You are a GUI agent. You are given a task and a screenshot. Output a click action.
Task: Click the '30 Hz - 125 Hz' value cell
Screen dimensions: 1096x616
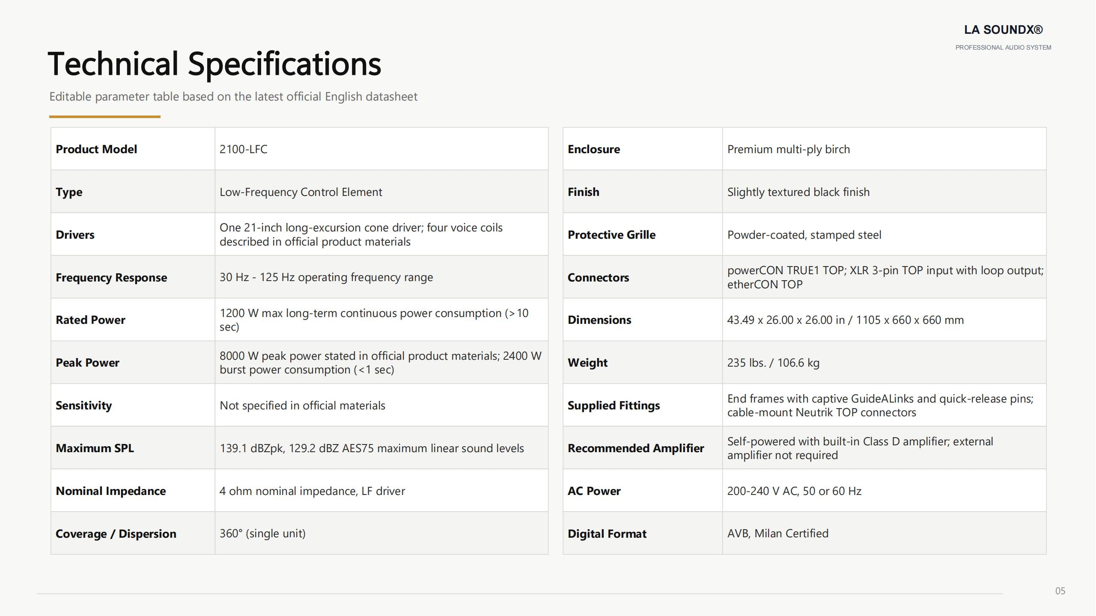pos(381,277)
